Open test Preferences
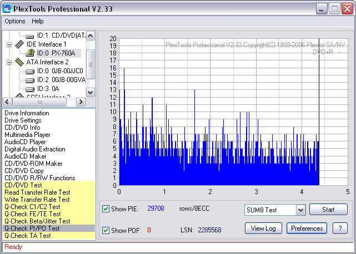Viewport: 356px width, 254px height. pyautogui.click(x=307, y=228)
